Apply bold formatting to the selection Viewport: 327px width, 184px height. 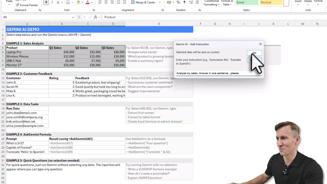pos(46,2)
